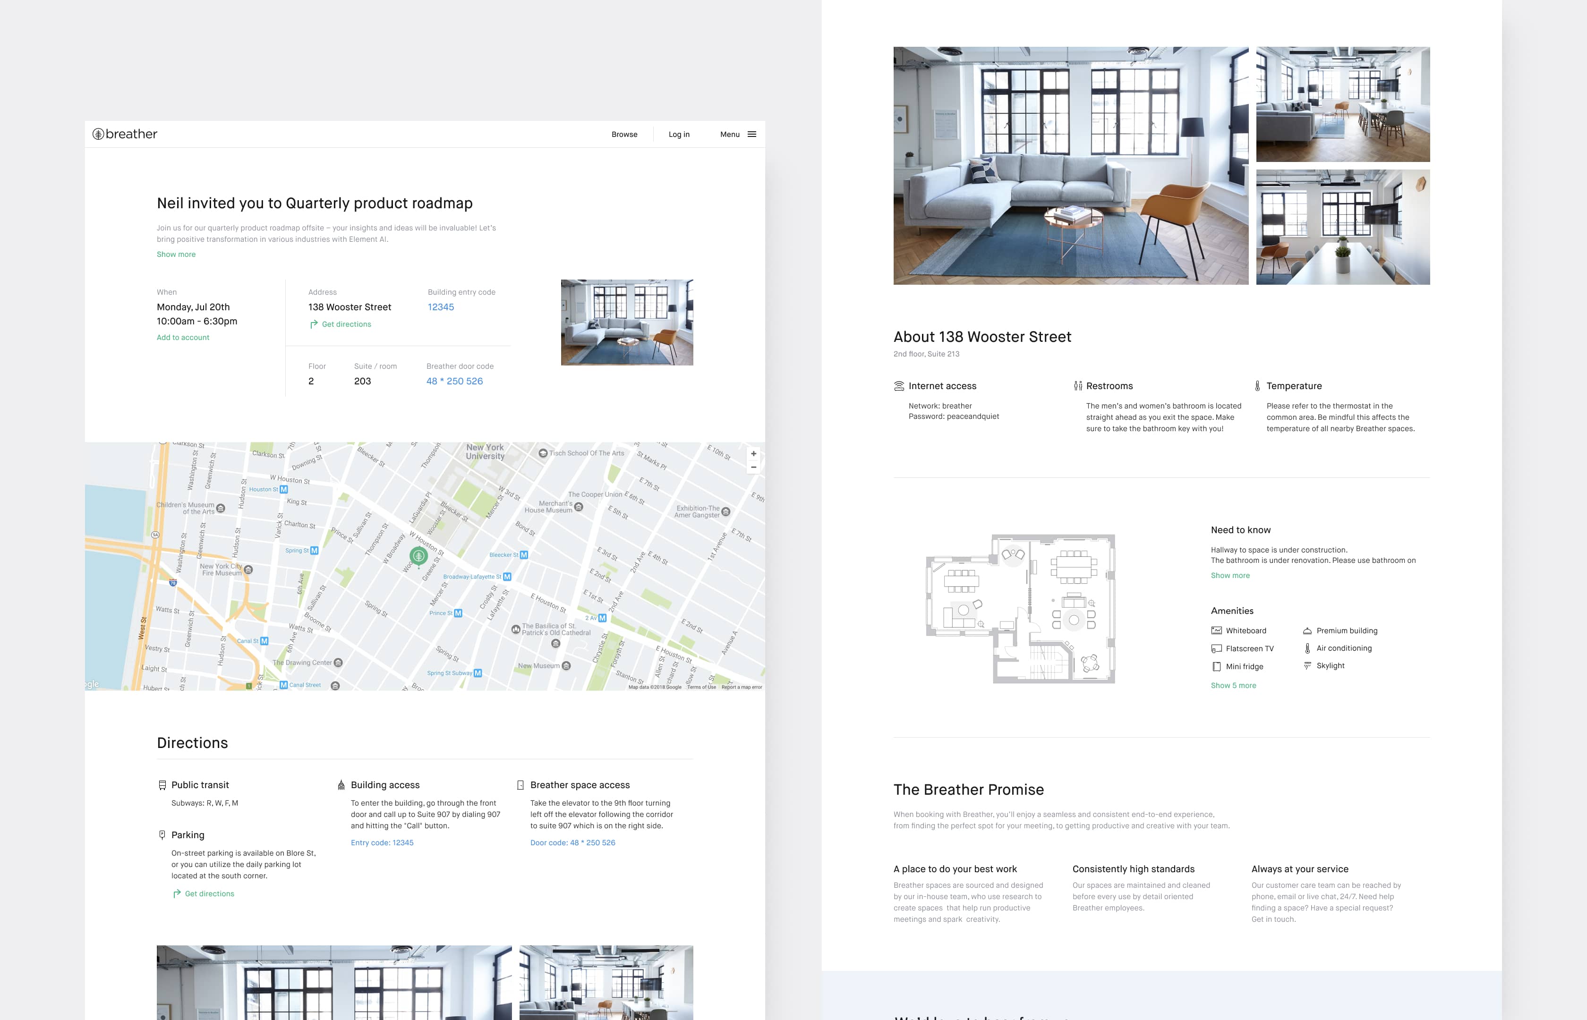Click the New York University label on map
Image resolution: width=1587 pixels, height=1020 pixels.
point(485,452)
